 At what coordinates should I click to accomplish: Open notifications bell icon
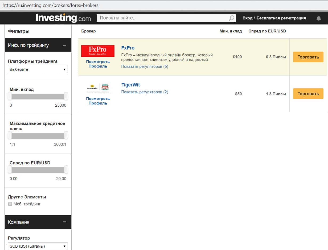coord(319,18)
